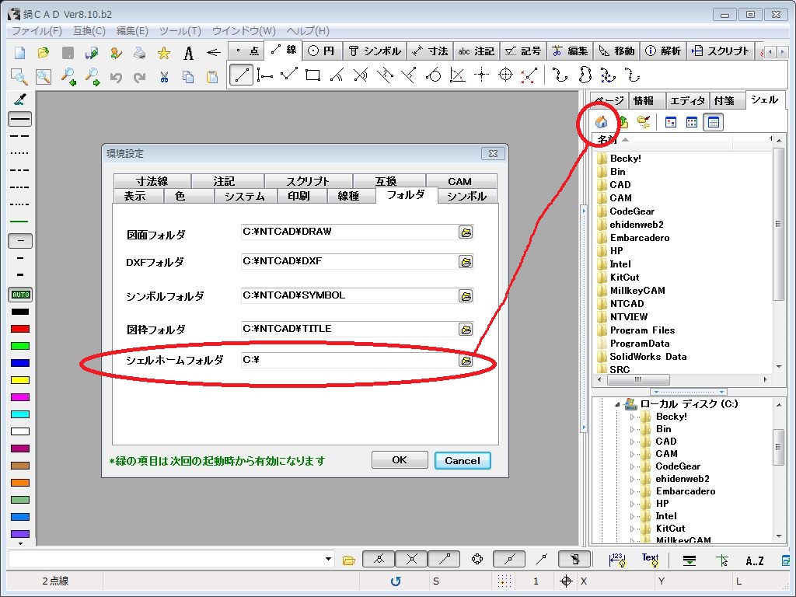The image size is (796, 597).
Task: Click the eyedropper icon in left panel
Action: point(19,99)
